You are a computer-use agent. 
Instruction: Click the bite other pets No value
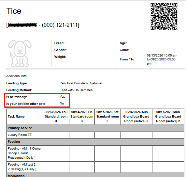(x=62, y=104)
